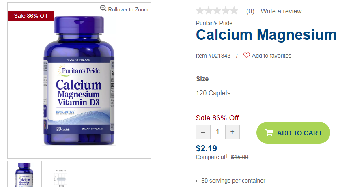Click the main product bottle image

[x=79, y=81]
